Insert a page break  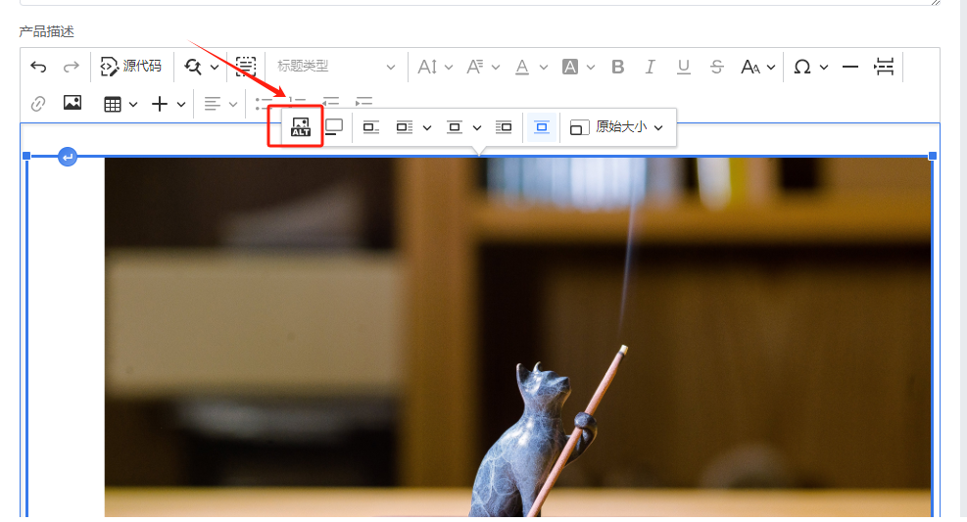(x=884, y=67)
